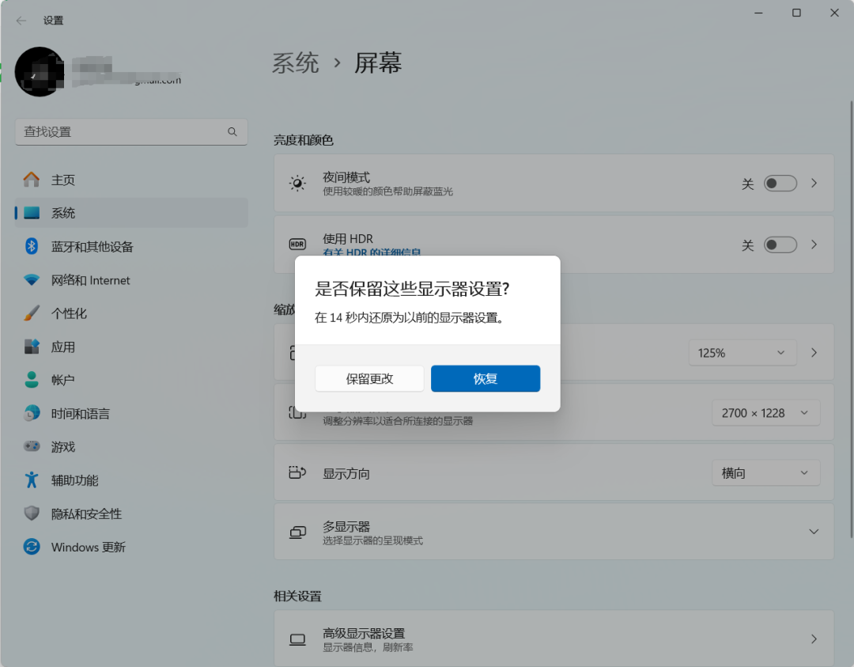Toggle the night light (夜间模式) switch
The image size is (854, 667).
point(780,184)
